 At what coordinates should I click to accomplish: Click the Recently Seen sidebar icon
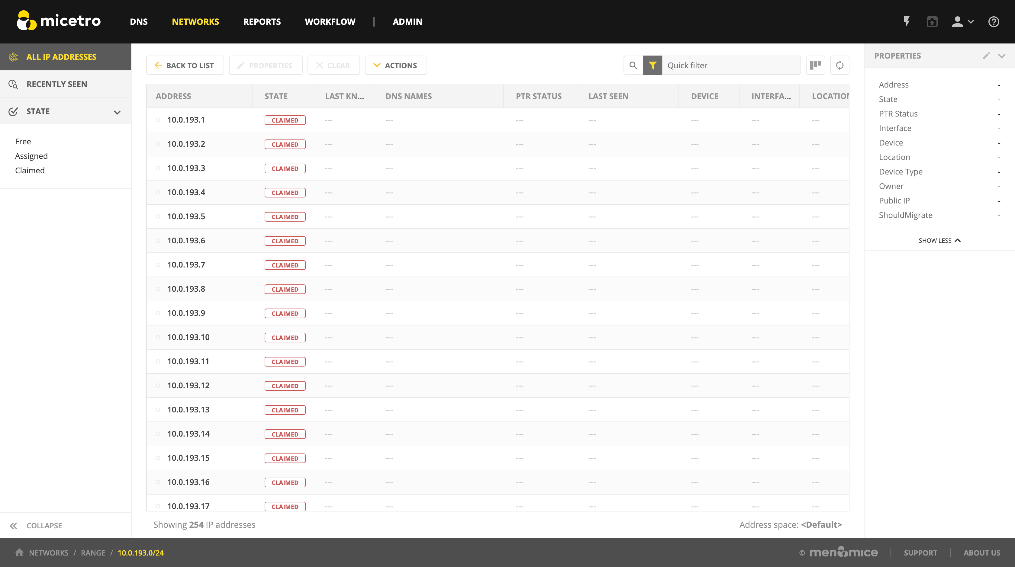tap(13, 84)
